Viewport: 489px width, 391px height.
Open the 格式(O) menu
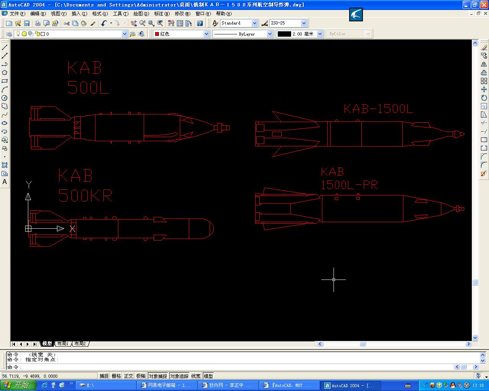click(100, 13)
